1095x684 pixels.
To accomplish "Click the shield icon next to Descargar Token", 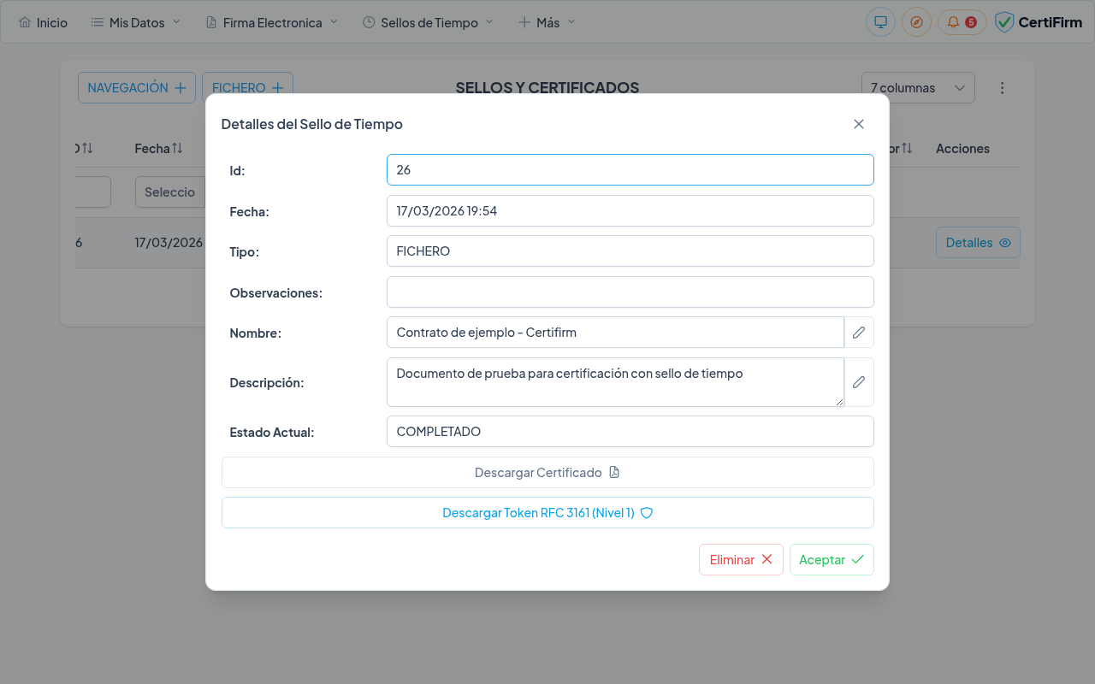I will pos(647,512).
